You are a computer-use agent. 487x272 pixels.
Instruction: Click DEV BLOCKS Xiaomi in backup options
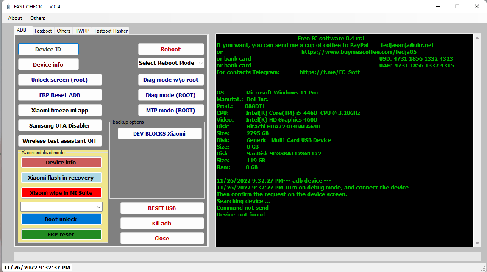click(x=159, y=133)
